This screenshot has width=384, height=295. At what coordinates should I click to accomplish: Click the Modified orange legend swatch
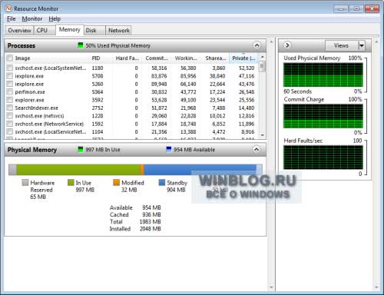[116, 182]
